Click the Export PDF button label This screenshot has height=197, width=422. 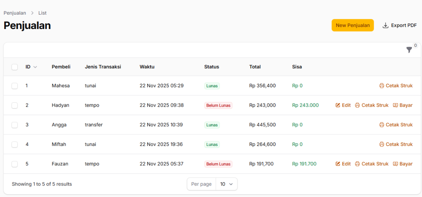click(404, 25)
